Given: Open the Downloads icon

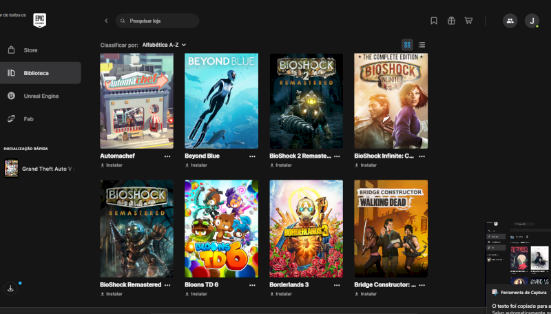Looking at the screenshot, I should point(10,289).
